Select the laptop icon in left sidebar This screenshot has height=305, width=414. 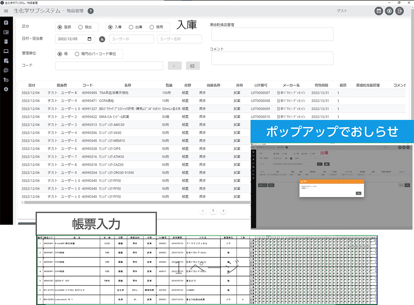6,51
